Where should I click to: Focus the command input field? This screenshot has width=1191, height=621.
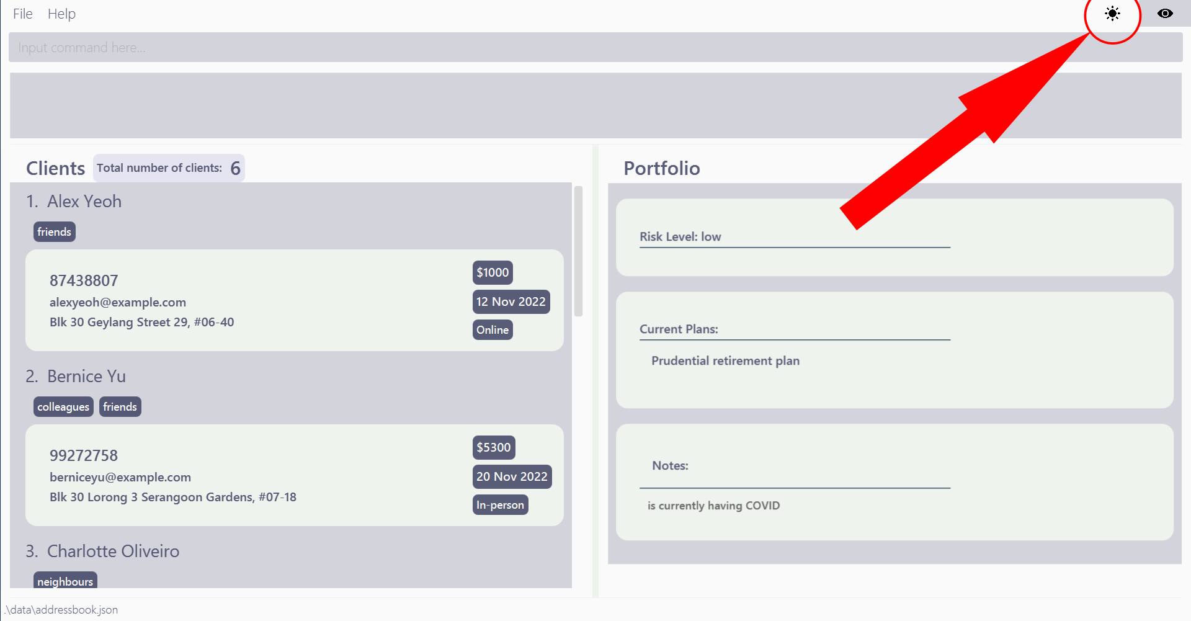click(x=595, y=47)
